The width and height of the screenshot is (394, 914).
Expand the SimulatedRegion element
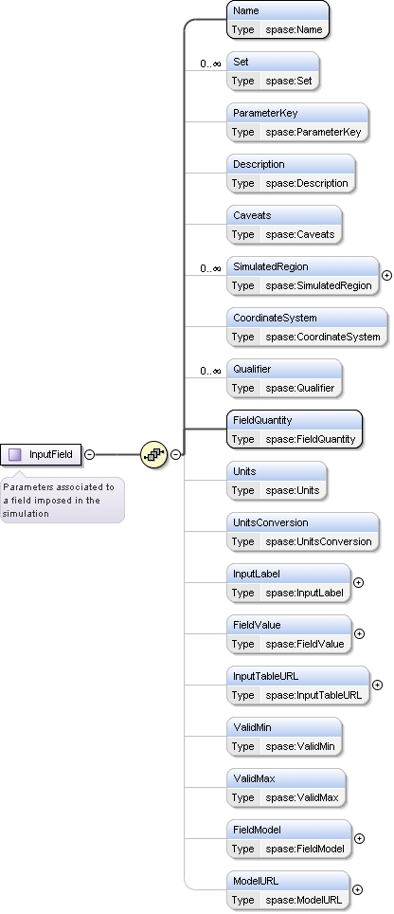coord(386,275)
